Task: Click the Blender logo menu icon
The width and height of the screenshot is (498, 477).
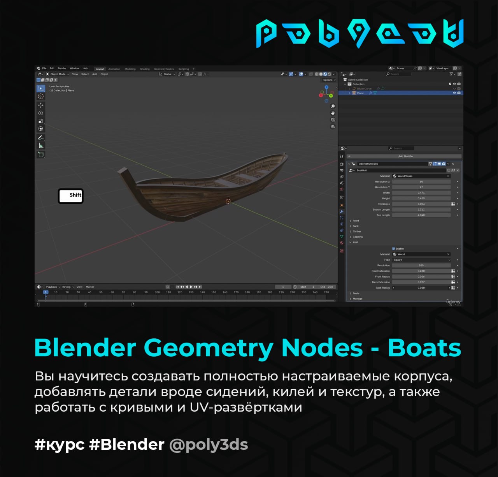Action: click(38, 68)
